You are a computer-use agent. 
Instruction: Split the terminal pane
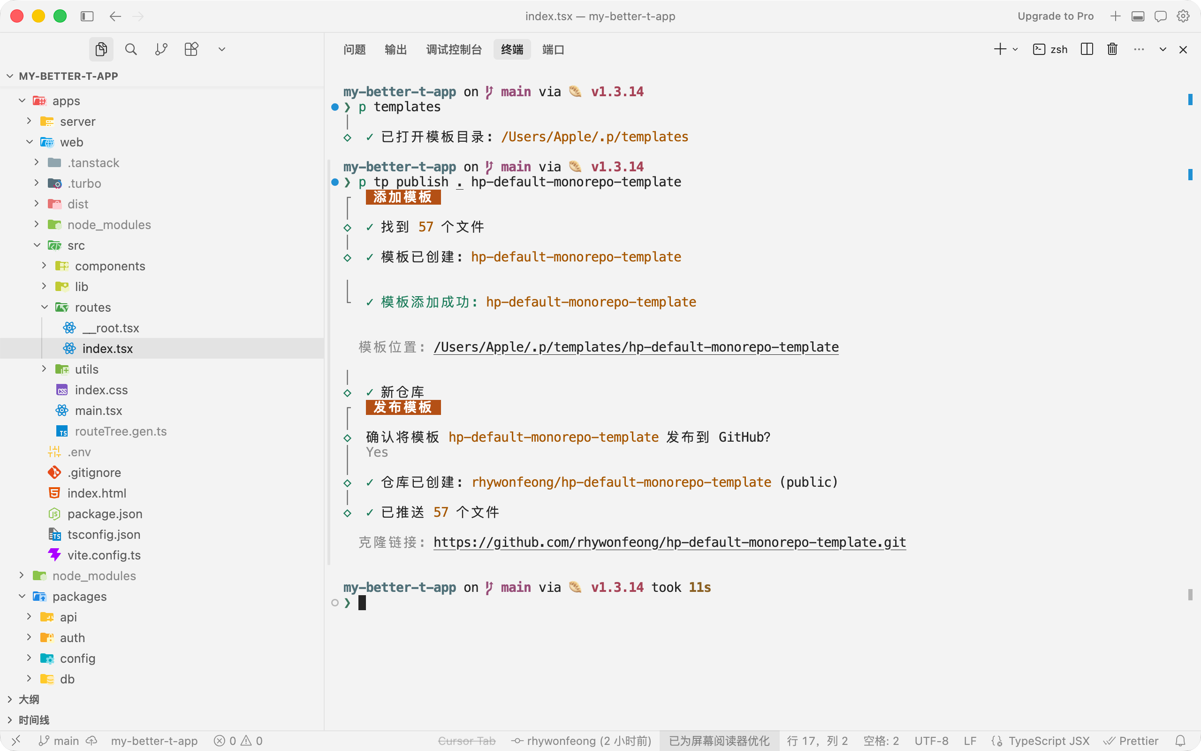(1087, 49)
